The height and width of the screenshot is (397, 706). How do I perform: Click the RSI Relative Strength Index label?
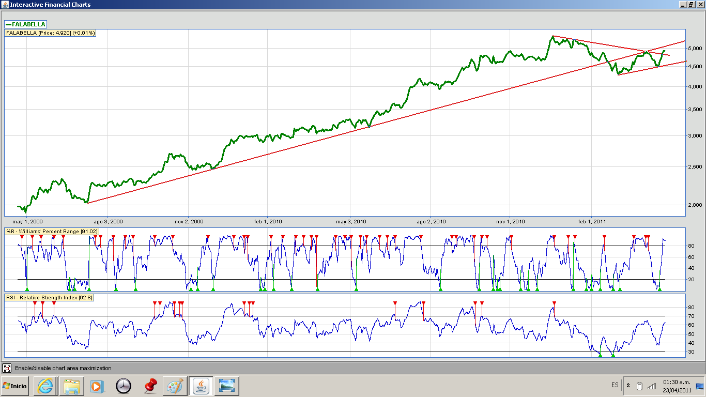click(50, 298)
